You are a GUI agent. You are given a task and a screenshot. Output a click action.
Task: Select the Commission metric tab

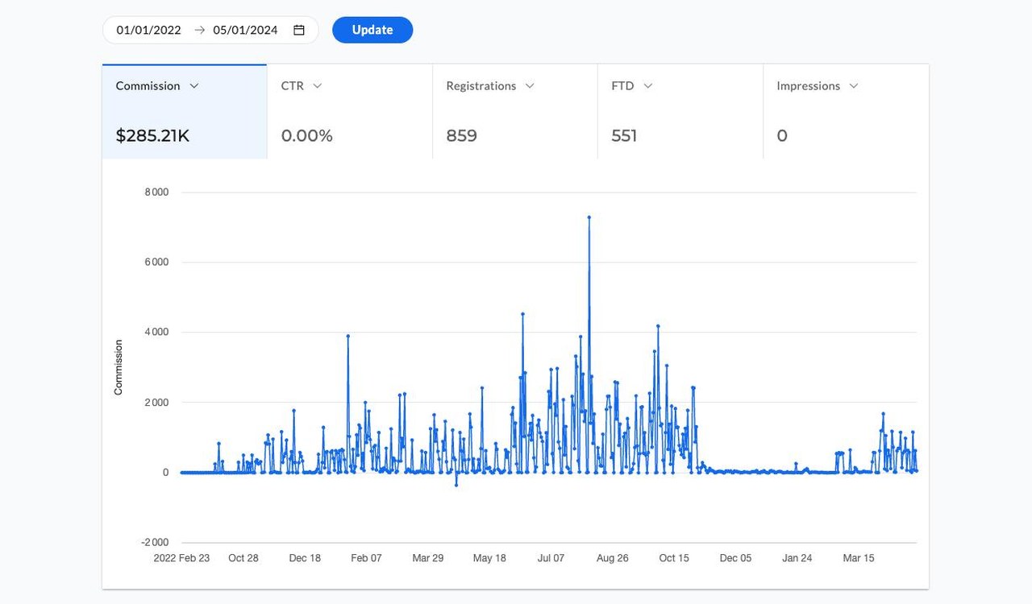(185, 111)
